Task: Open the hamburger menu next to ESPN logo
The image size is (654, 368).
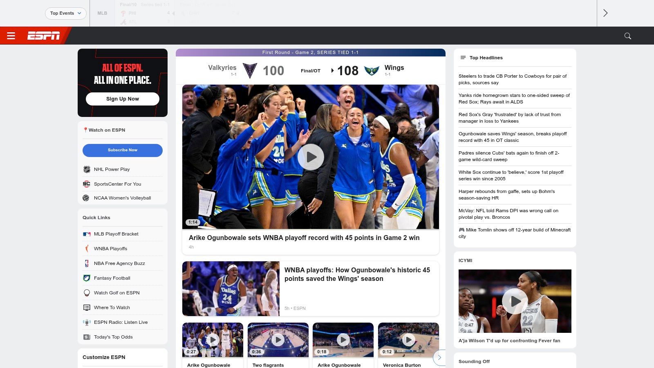Action: click(x=11, y=36)
